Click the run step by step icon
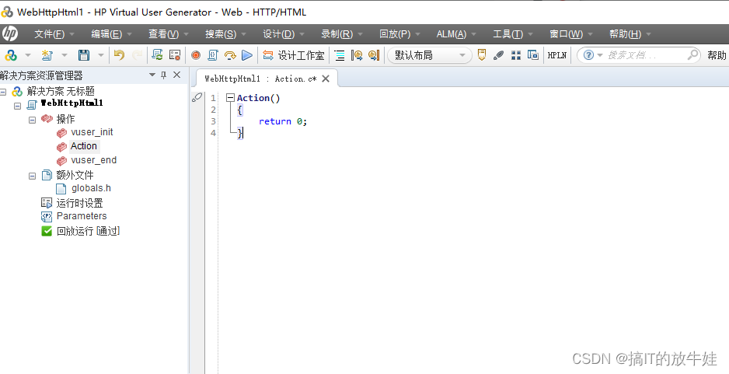729x374 pixels. click(230, 55)
